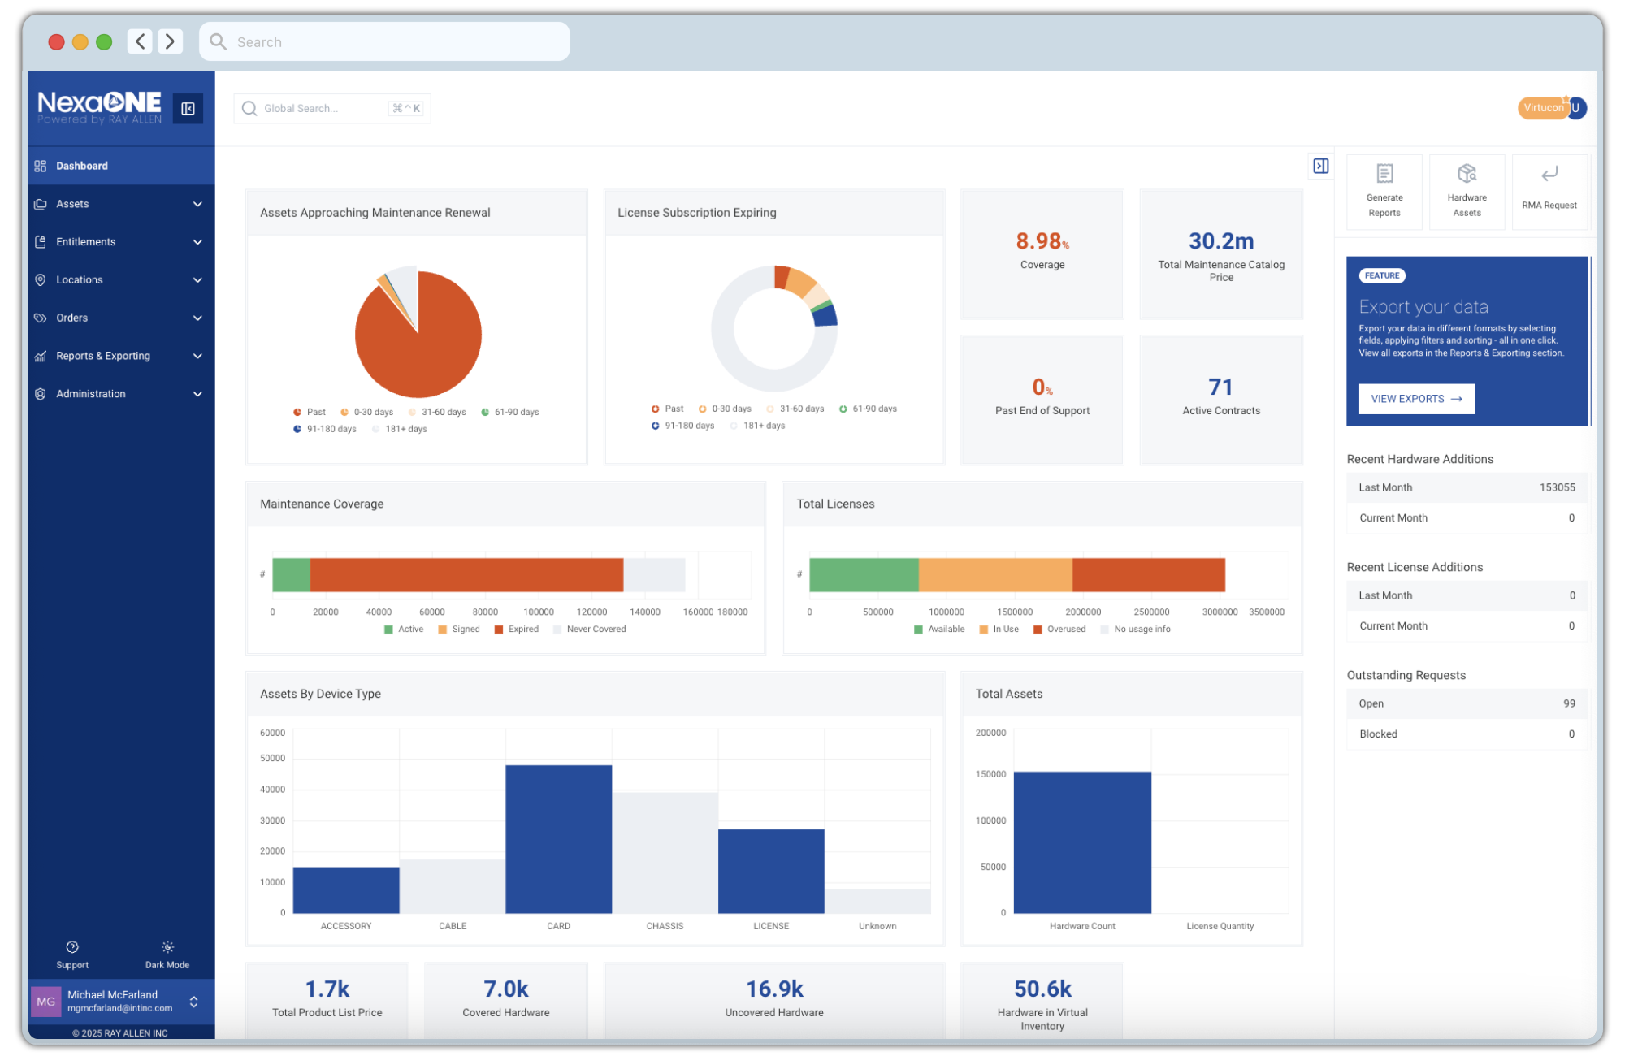1625x1056 pixels.
Task: Click the browser forward arrow
Action: (170, 41)
